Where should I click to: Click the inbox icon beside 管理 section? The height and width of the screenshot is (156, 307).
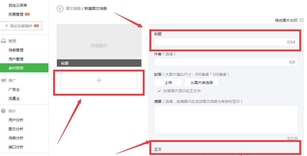coord(3,41)
